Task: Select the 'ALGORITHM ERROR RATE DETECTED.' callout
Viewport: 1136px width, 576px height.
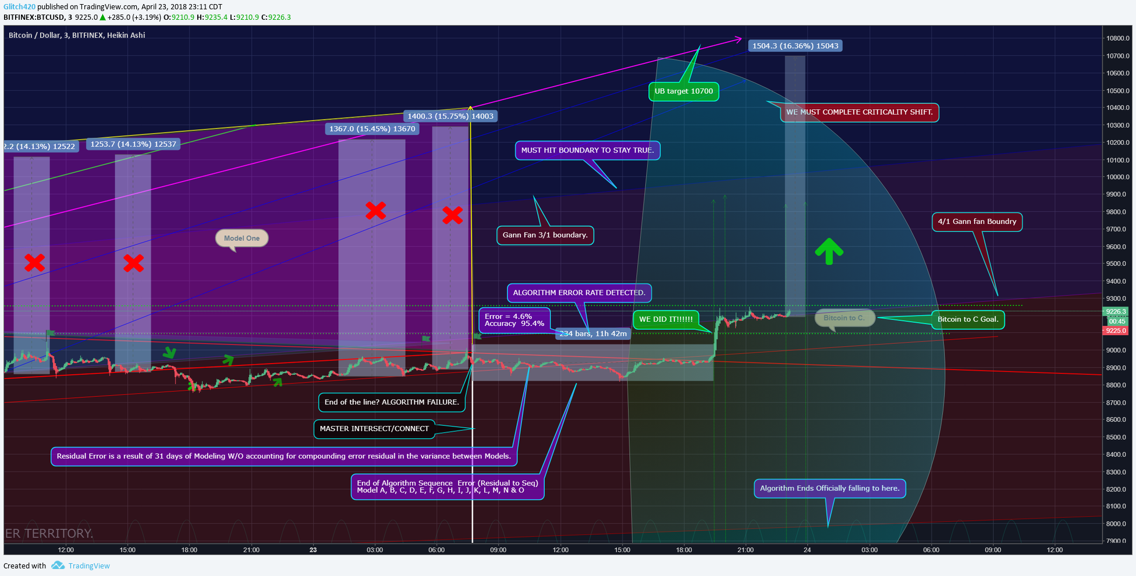Action: pos(579,293)
